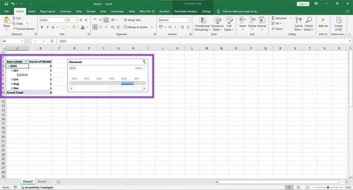Toggle Underline formatting
The height and width of the screenshot is (190, 353).
click(x=53, y=27)
